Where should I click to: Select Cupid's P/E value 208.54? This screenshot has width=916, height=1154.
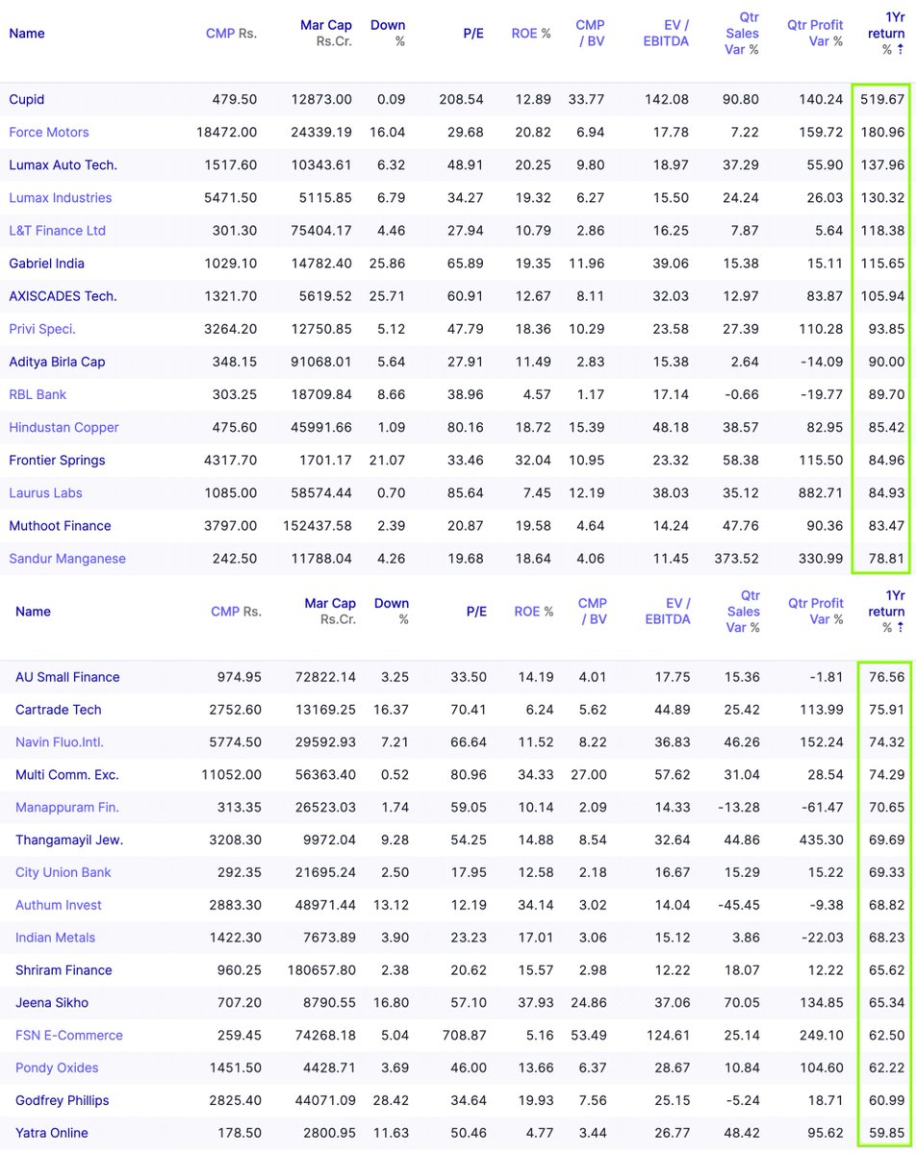coord(460,99)
